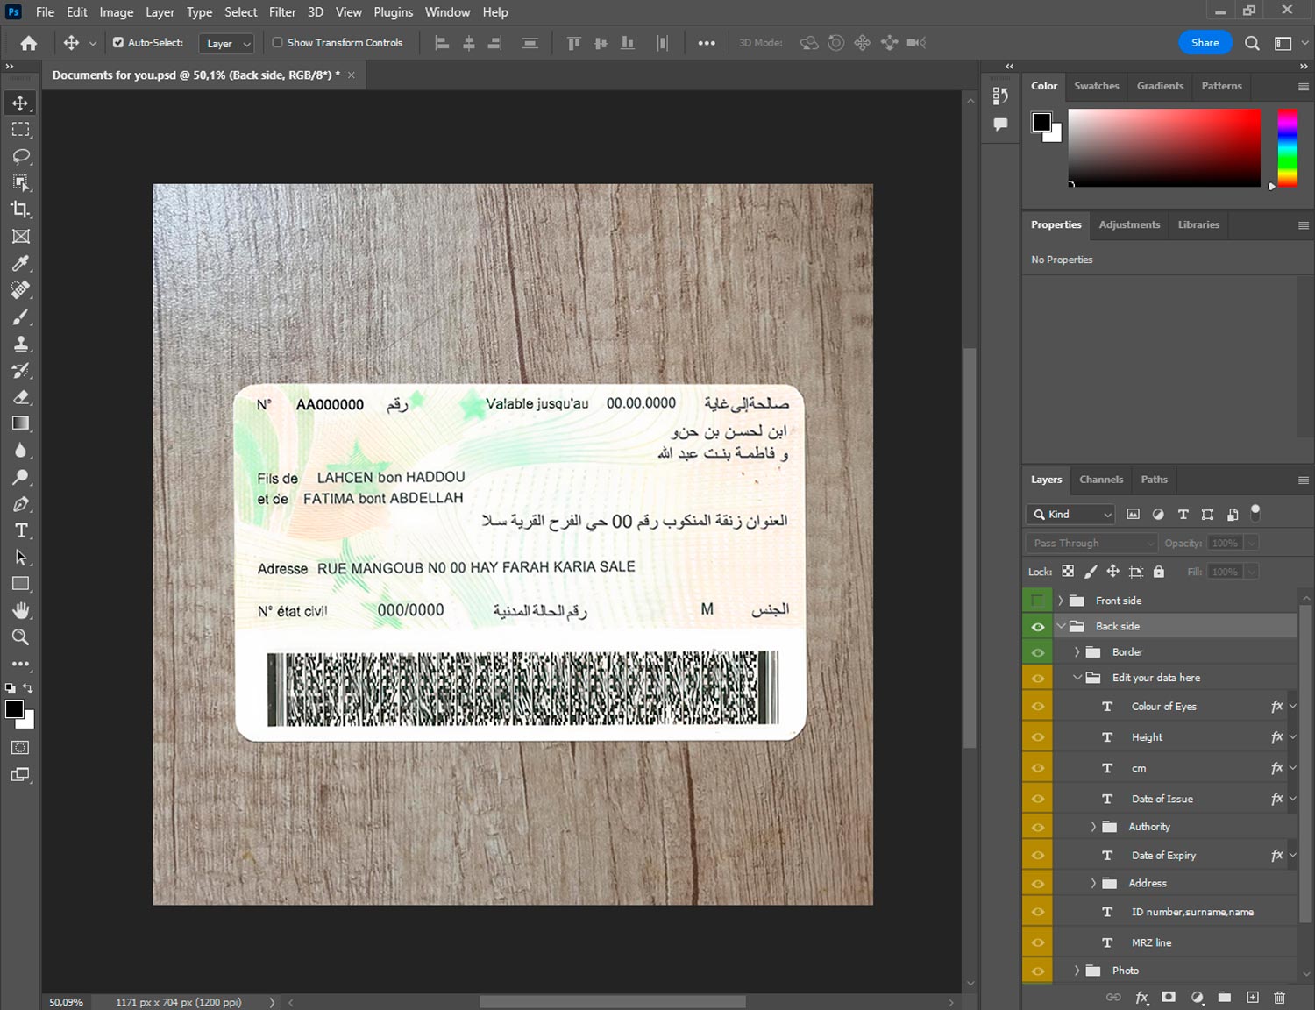The height and width of the screenshot is (1010, 1315).
Task: Uncheck the Auto-Select checkbox
Action: (x=118, y=42)
